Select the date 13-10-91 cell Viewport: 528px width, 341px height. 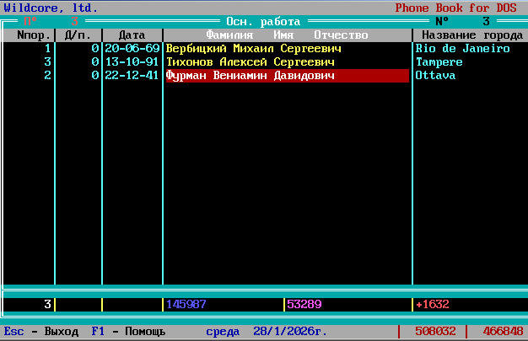[132, 62]
